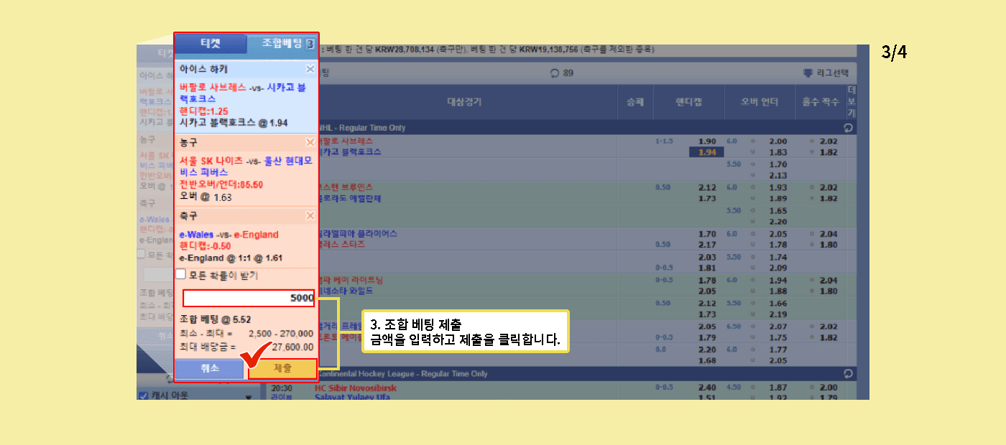
Task: Click the refresh icon next to 89
Action: pyautogui.click(x=554, y=72)
